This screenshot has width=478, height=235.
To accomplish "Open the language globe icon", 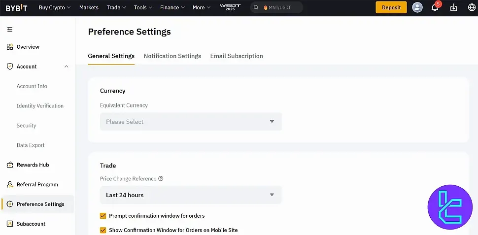I will point(472,7).
